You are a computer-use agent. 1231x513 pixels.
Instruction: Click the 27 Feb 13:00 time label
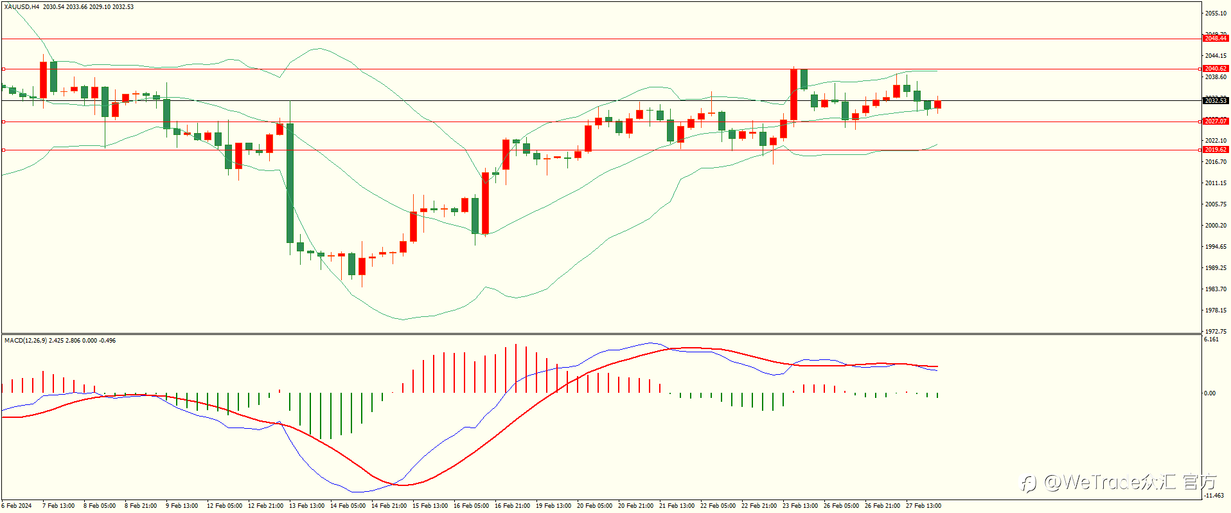(923, 506)
